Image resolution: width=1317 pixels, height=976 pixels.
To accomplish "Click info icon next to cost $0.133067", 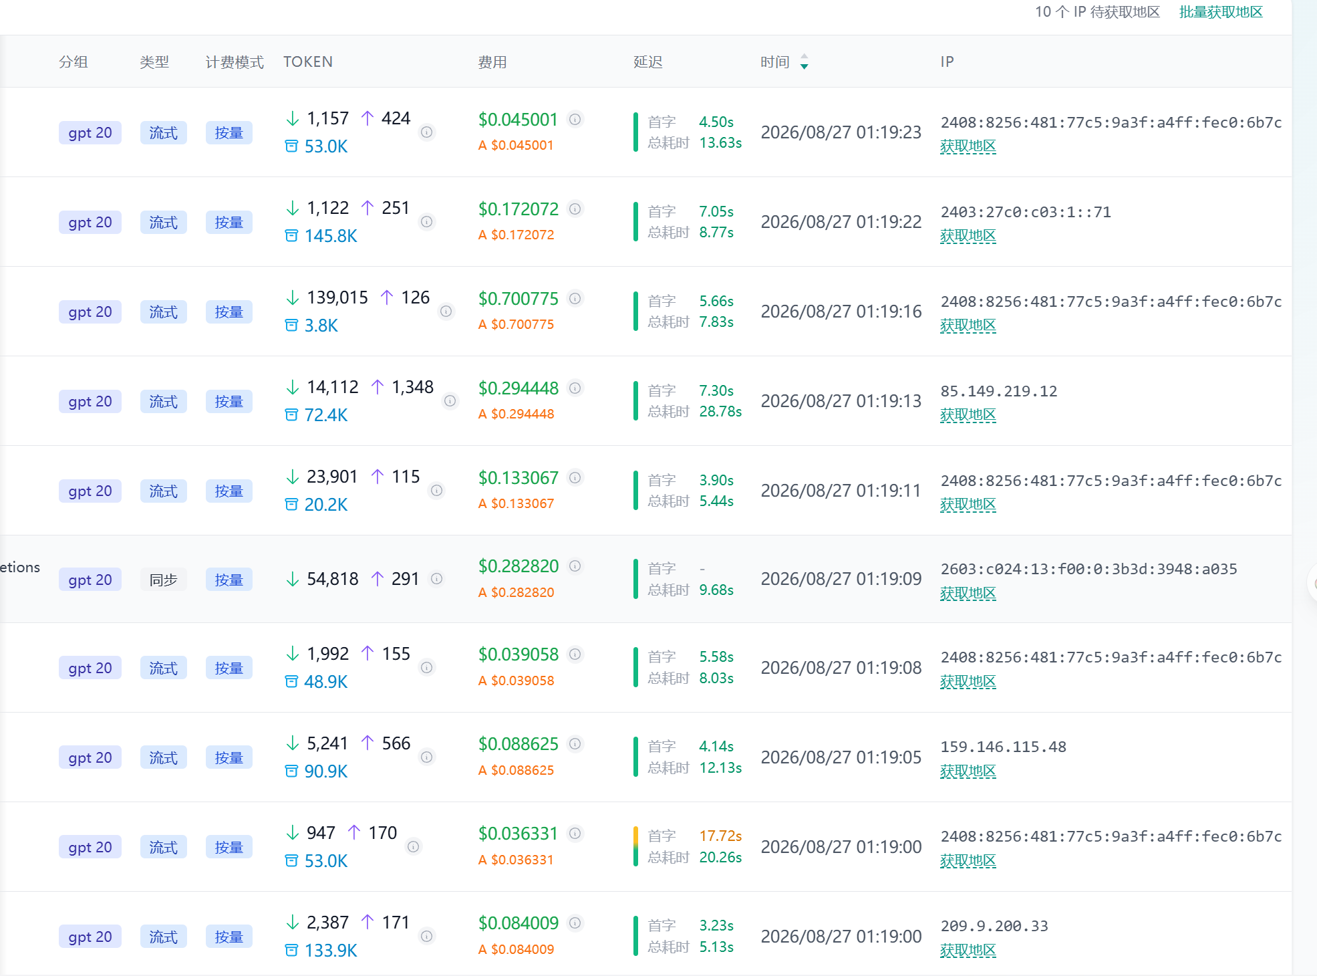I will point(575,478).
